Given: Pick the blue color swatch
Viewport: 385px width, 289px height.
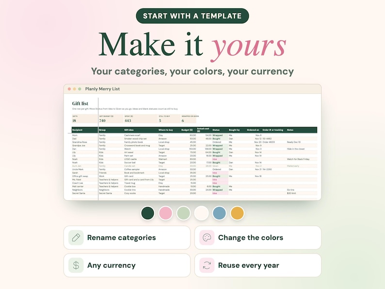Looking at the screenshot, I should (x=219, y=213).
